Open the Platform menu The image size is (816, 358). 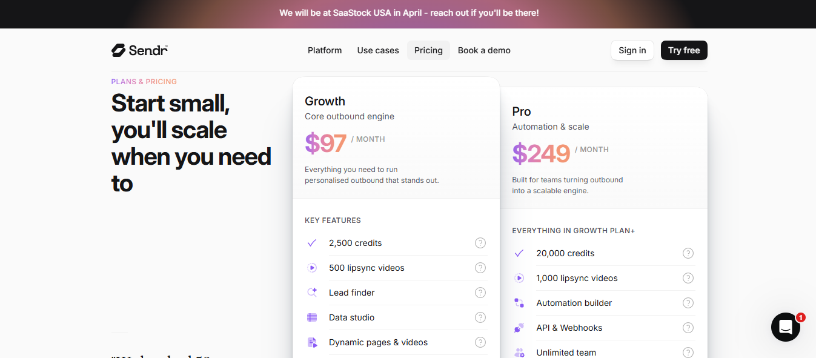click(x=325, y=50)
